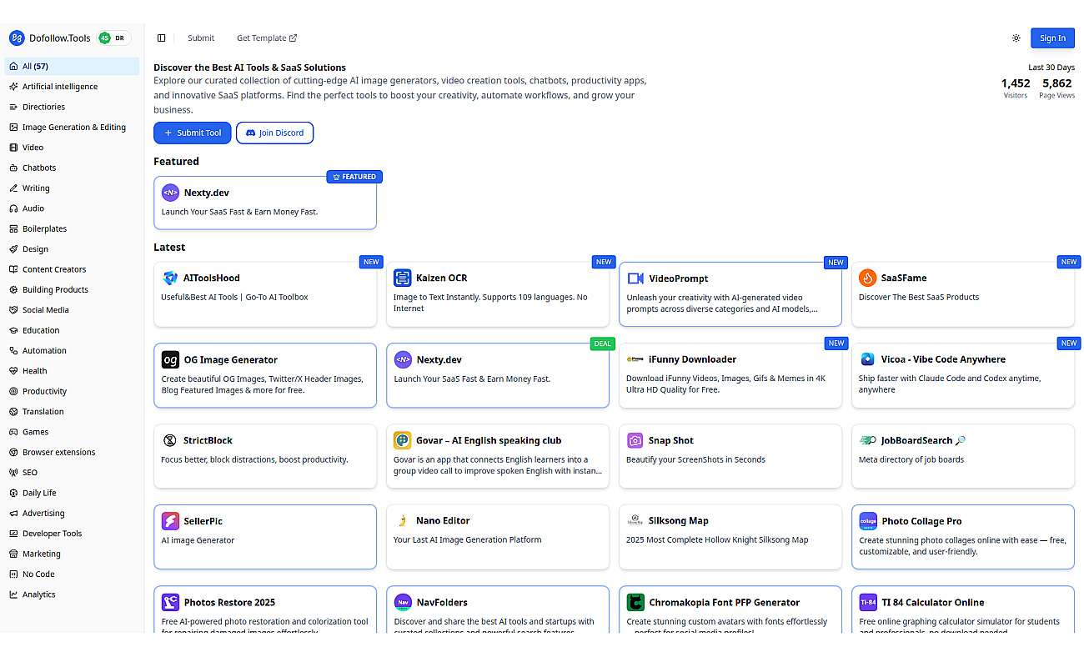Switch the light/dark theme toggle
The height and width of the screenshot is (657, 1084).
click(1016, 38)
